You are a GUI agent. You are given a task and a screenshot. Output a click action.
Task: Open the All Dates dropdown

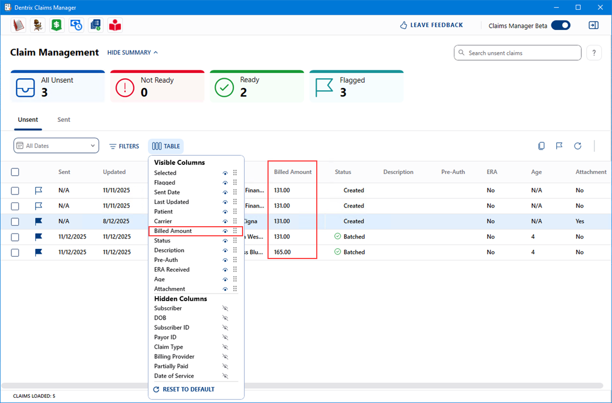coord(56,146)
